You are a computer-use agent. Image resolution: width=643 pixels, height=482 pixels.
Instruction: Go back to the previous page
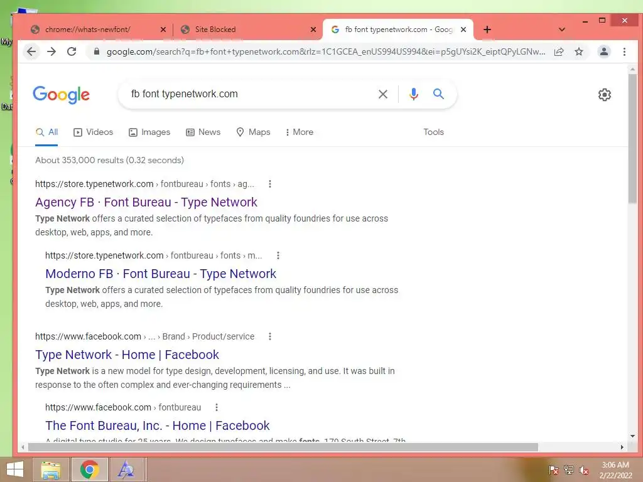pyautogui.click(x=31, y=51)
